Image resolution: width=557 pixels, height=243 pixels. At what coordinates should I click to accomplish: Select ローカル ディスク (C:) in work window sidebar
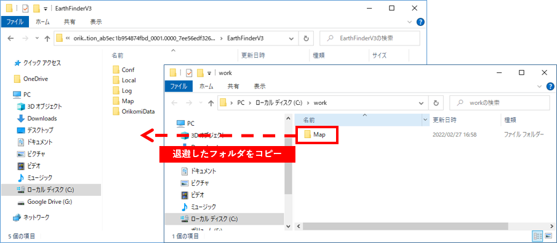point(225,218)
